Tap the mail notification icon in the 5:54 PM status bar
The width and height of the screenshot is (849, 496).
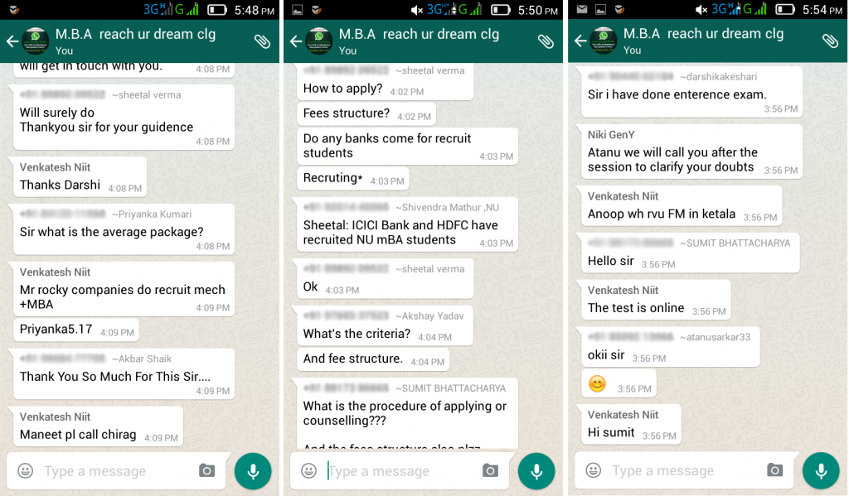tap(582, 9)
